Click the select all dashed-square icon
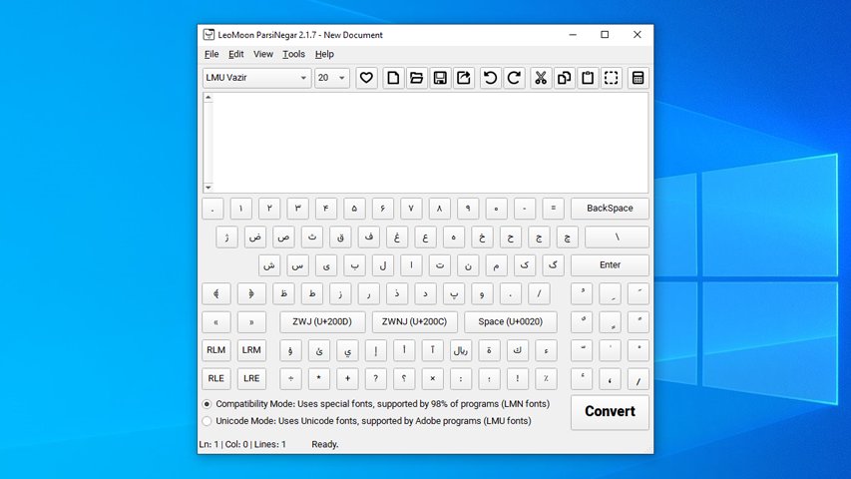The image size is (851, 479). coord(612,78)
